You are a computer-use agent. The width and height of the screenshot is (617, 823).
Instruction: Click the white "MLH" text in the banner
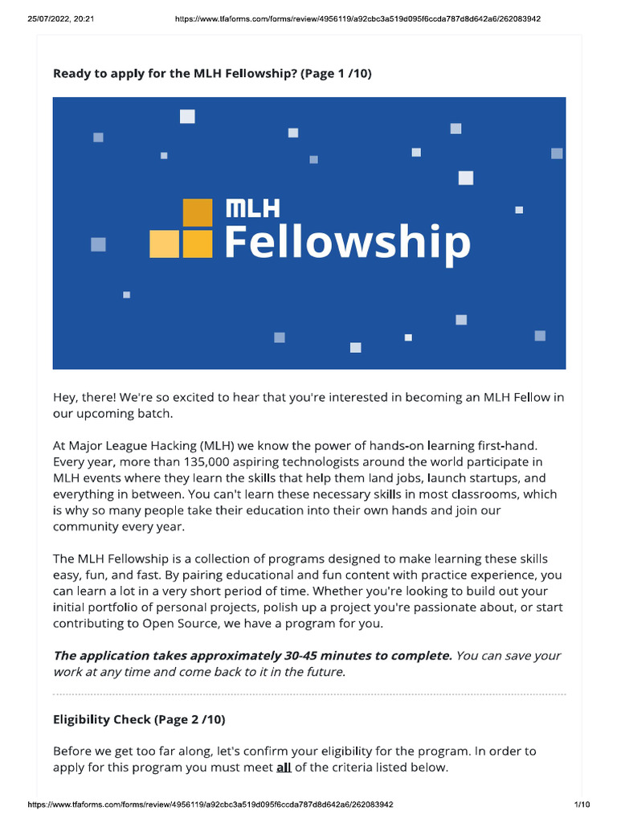pos(253,209)
